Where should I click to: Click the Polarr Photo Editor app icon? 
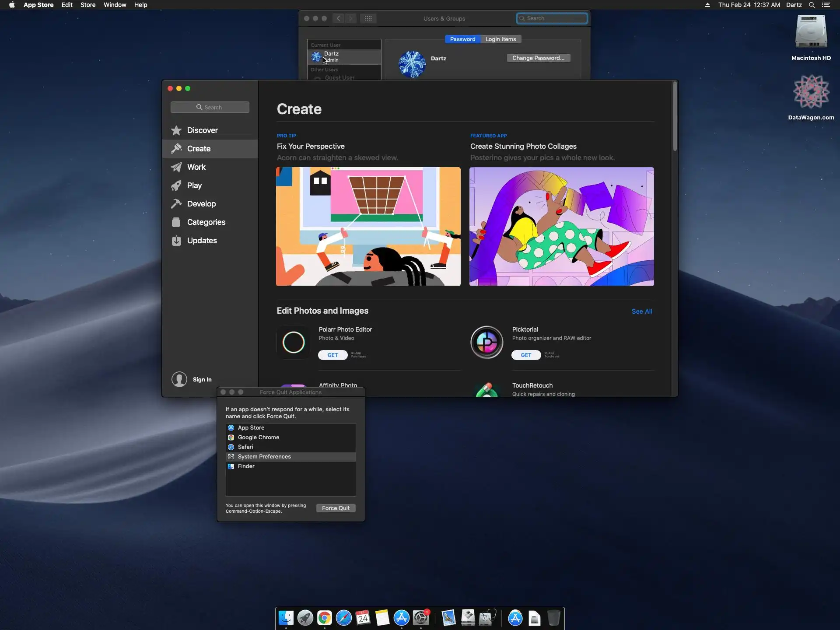(x=294, y=342)
